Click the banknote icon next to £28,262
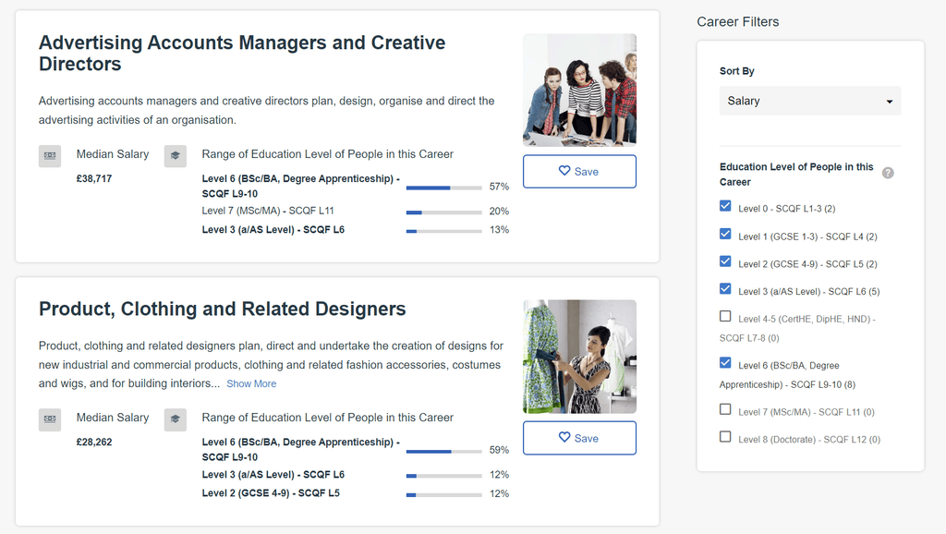 (x=50, y=419)
